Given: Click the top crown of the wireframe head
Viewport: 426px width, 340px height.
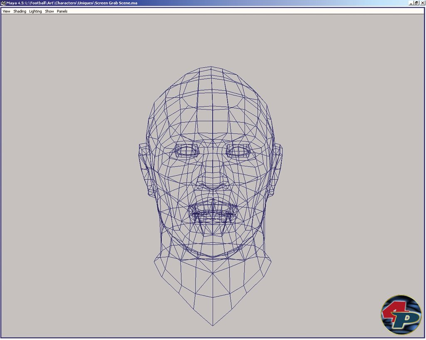Looking at the screenshot, I should tap(211, 68).
